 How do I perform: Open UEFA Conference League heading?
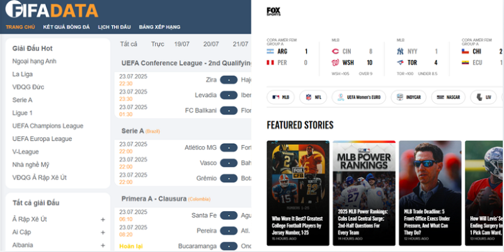186,63
